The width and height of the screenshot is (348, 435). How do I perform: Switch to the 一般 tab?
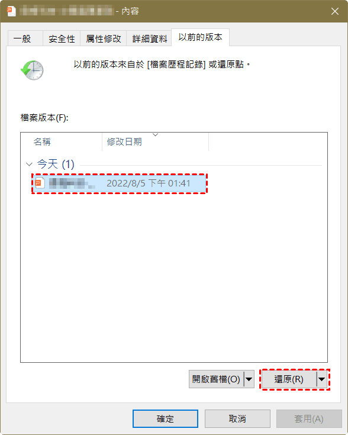[x=25, y=38]
